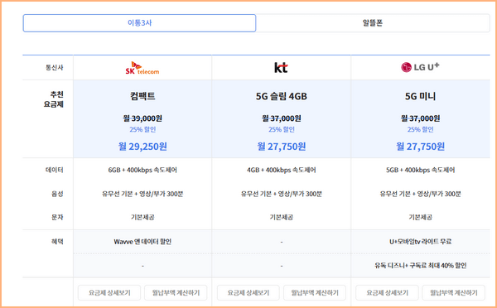Image resolution: width=497 pixels, height=308 pixels.
Task: Click the 통신사 row label
Action: click(x=55, y=68)
